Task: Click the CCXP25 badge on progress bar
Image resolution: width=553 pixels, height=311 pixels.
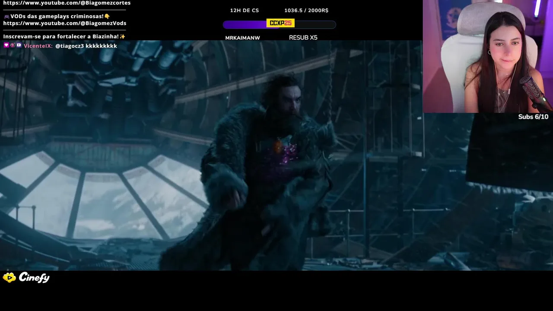Action: coord(280,23)
